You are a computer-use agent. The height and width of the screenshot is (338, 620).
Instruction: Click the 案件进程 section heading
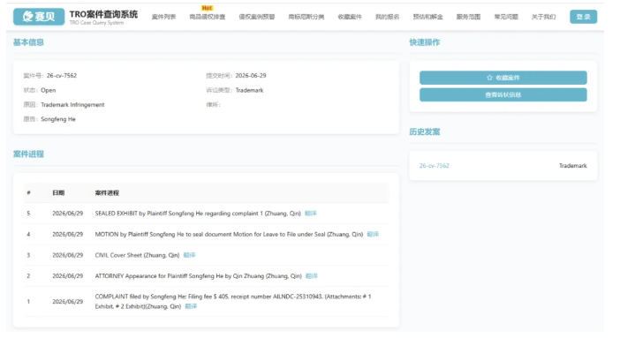(28, 154)
